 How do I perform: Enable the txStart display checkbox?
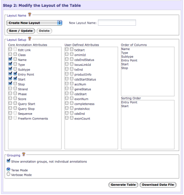(x=67, y=49)
